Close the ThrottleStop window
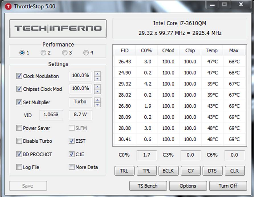Screen dimensions: 254x197 [x=241, y=5]
